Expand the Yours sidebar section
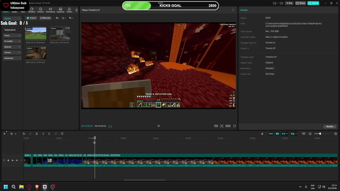 point(12,36)
